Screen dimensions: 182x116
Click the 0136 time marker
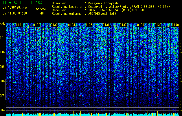[106, 25]
